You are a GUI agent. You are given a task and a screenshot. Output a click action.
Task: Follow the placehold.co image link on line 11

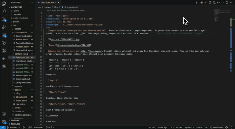point(74,45)
